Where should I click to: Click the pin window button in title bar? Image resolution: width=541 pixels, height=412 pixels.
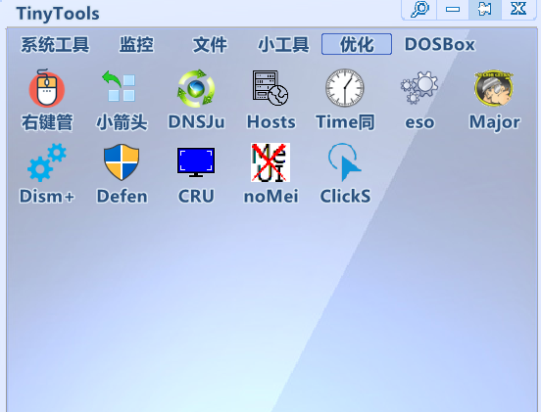tap(484, 10)
